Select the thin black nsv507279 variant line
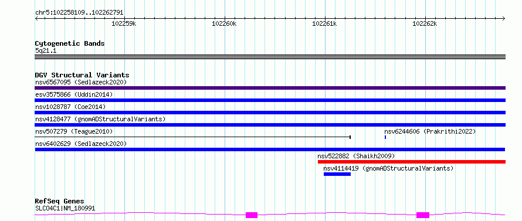Image resolution: width=522 pixels, height=221 pixels. [193, 137]
